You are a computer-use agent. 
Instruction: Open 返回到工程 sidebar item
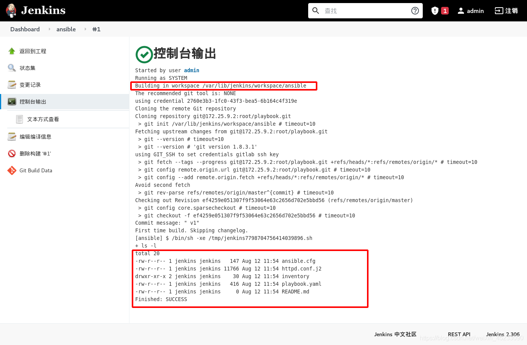coord(33,51)
